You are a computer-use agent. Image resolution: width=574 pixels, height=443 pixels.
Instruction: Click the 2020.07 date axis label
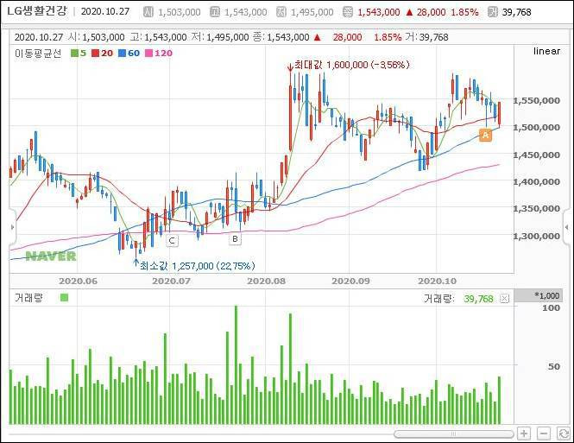pos(171,282)
